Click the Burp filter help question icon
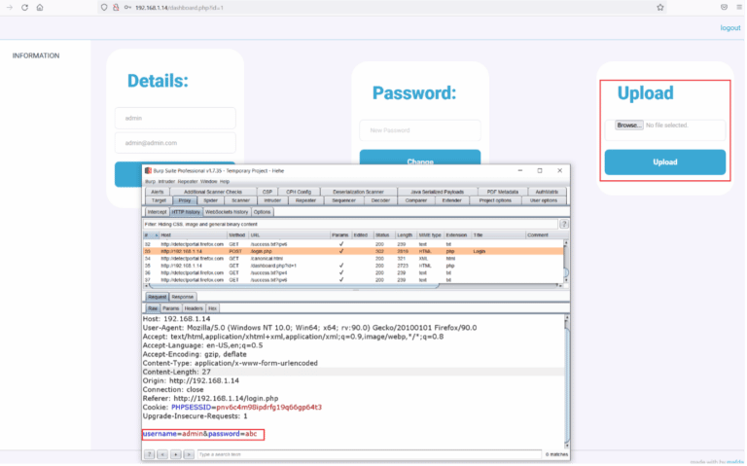This screenshot has width=747, height=466. [564, 224]
